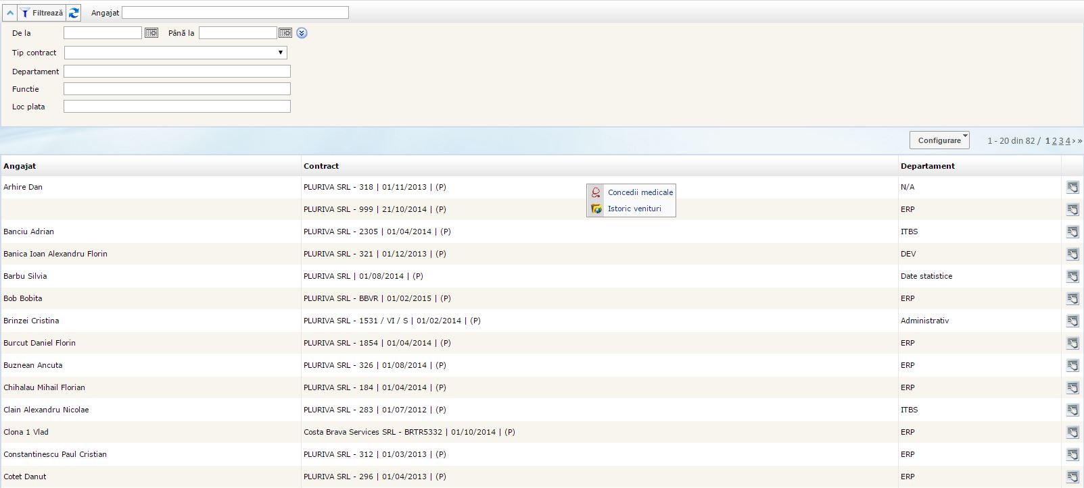Sort by the Contract column header
The image size is (1084, 488).
(x=321, y=166)
